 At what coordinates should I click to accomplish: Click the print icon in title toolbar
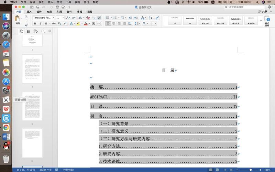(57, 7)
